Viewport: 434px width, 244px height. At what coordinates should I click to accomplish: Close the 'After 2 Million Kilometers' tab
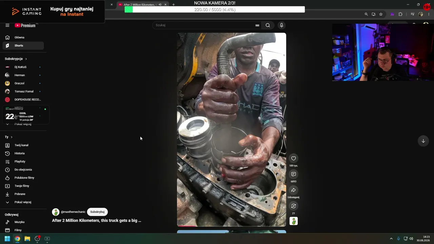[x=165, y=5]
